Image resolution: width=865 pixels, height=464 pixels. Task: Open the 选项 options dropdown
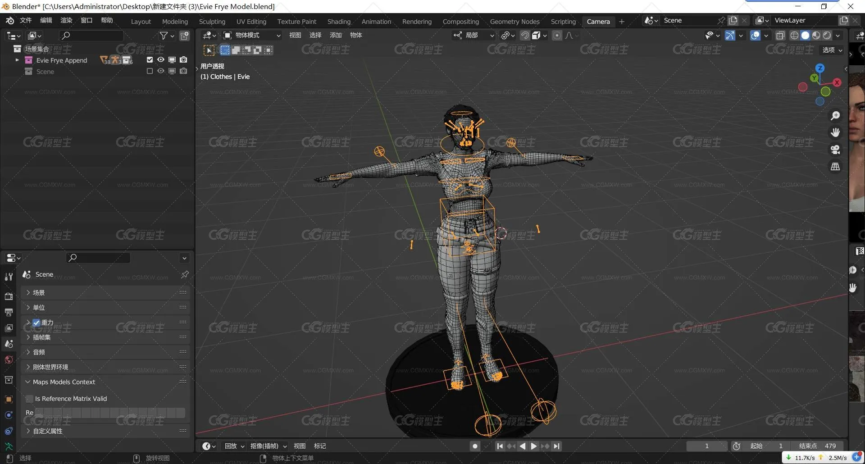tap(832, 50)
